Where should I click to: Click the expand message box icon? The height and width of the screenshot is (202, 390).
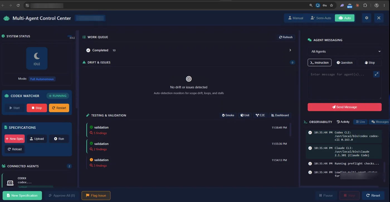point(376,74)
